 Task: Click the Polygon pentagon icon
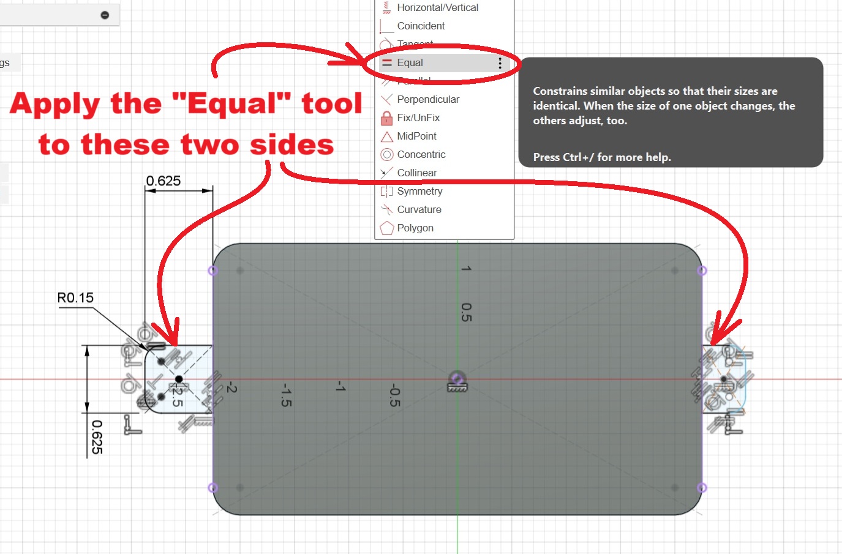[386, 228]
